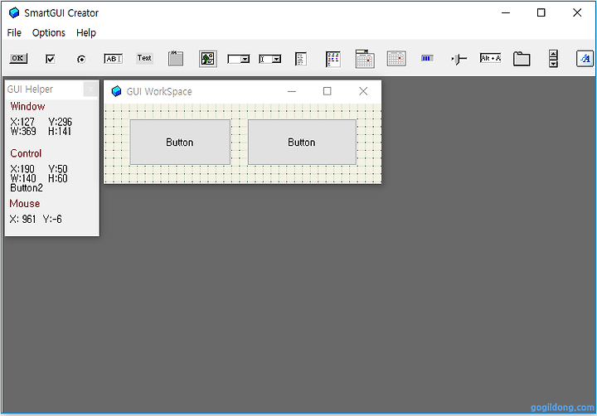Click the window X:127 value

(x=22, y=122)
